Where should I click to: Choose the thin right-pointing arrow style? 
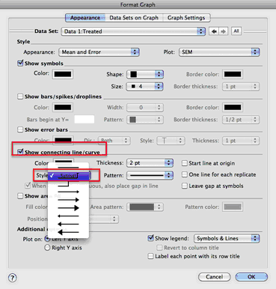pos(68,192)
